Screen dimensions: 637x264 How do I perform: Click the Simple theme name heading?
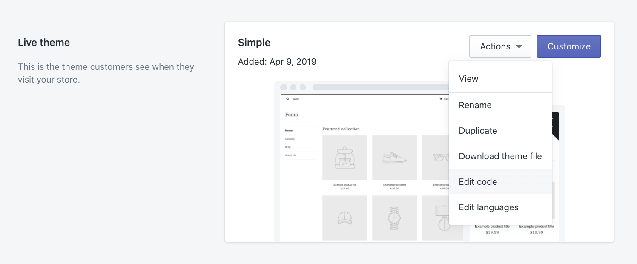click(254, 43)
